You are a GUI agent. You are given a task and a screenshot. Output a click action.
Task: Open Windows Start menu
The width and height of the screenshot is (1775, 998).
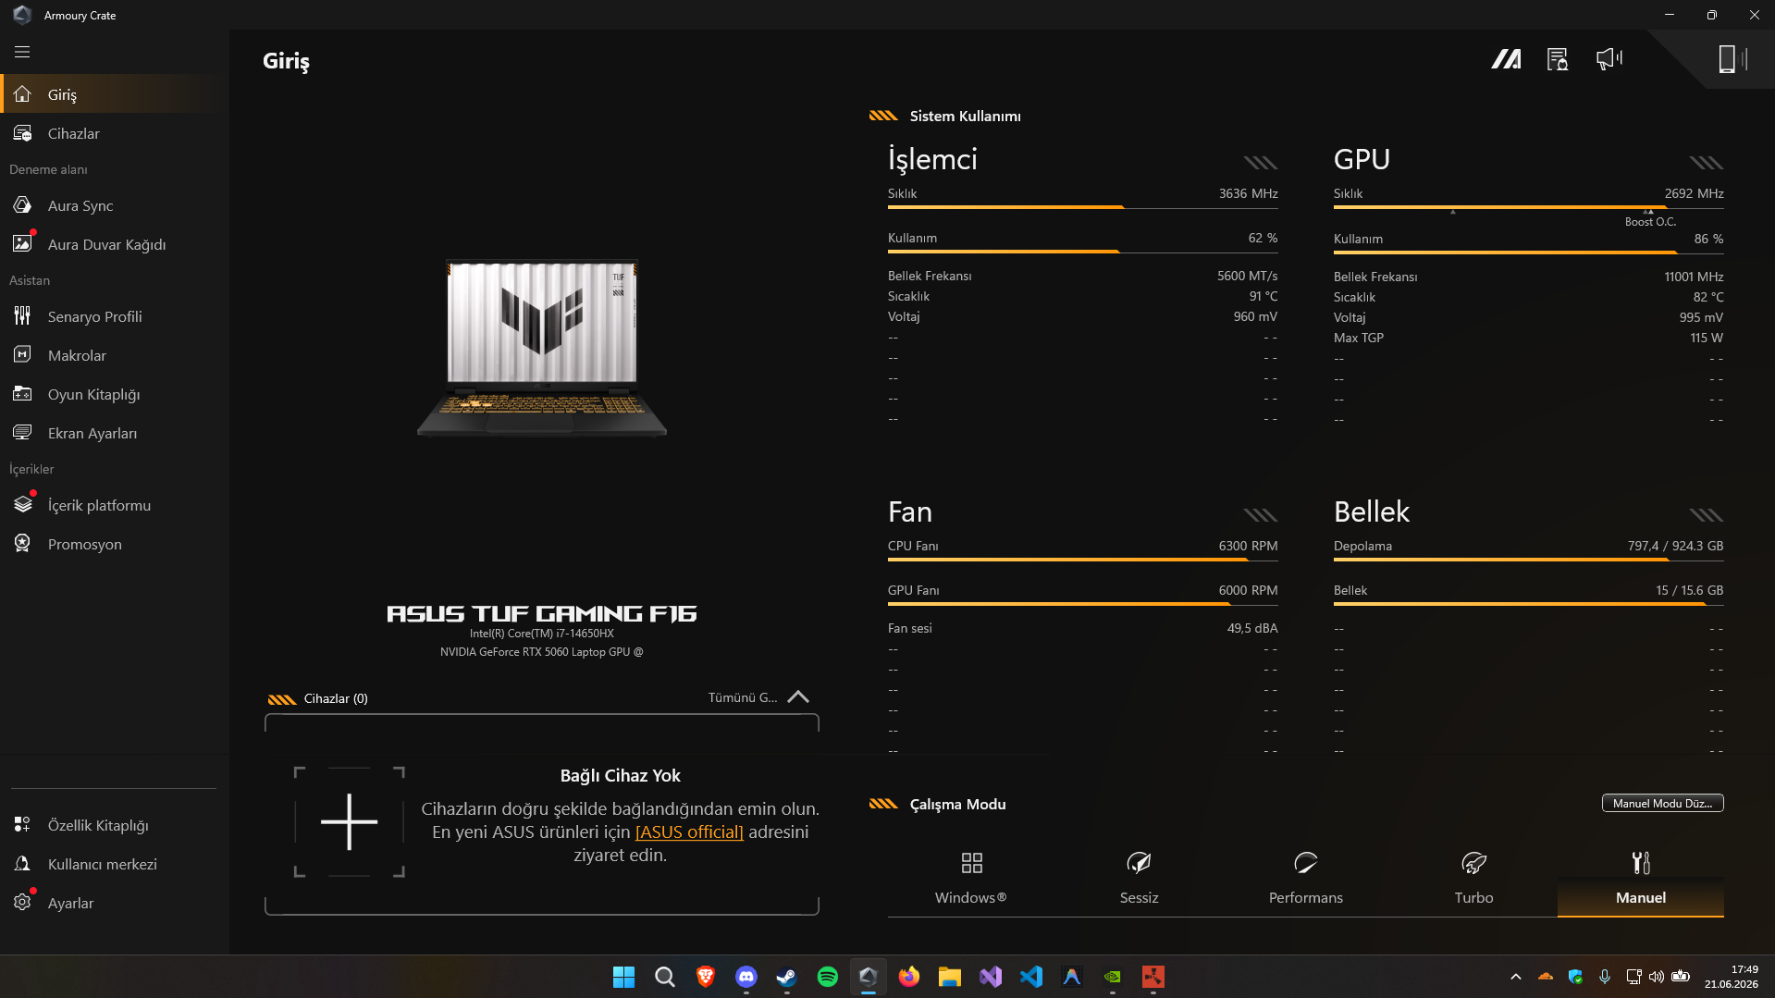(624, 977)
